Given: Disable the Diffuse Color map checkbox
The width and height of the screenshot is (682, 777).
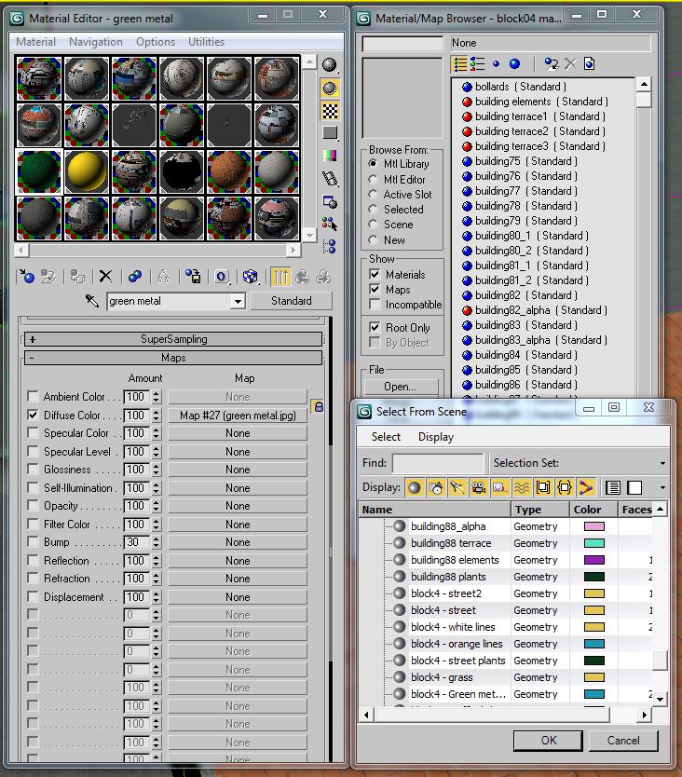Looking at the screenshot, I should coord(33,415).
